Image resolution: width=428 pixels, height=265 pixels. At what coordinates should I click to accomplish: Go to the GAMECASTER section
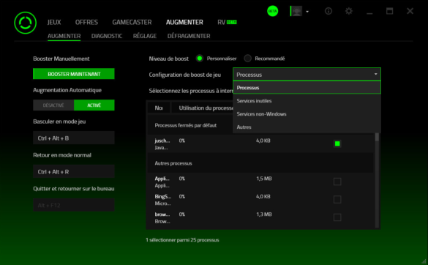click(x=132, y=22)
